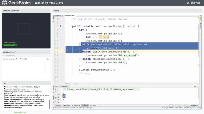The width and height of the screenshot is (204, 114).
Task: Click the GeekBrains logo icon
Action: pos(4,3)
